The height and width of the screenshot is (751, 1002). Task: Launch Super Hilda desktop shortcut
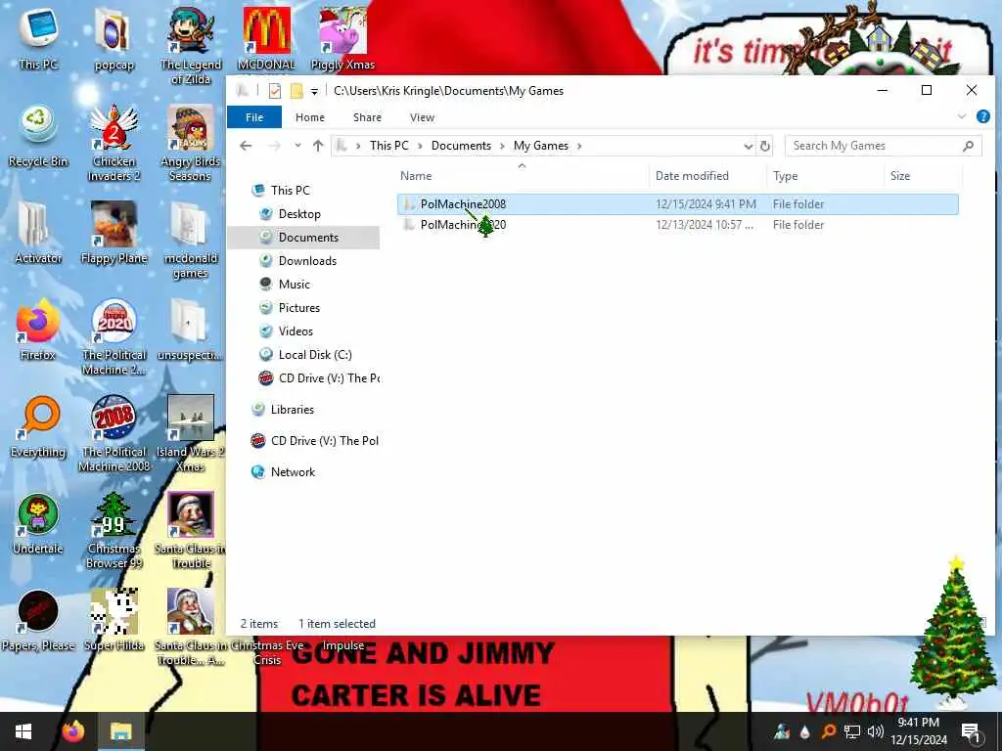click(x=114, y=620)
